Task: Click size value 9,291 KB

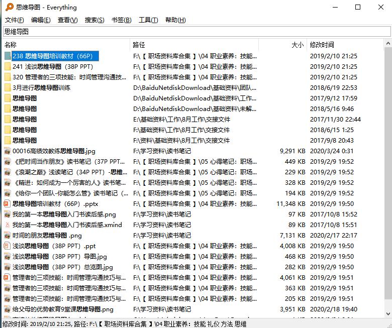Action: pyautogui.click(x=292, y=151)
